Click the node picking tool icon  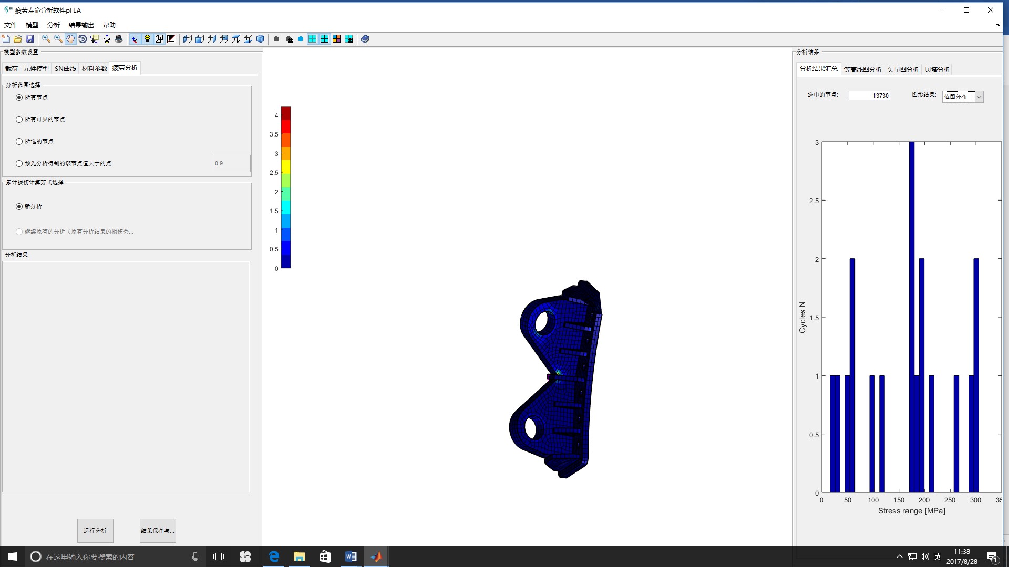(x=107, y=39)
